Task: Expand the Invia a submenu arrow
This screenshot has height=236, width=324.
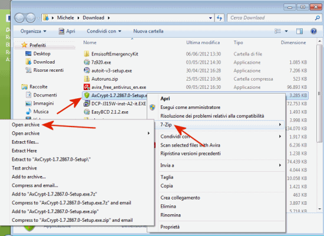Action: click(x=280, y=165)
